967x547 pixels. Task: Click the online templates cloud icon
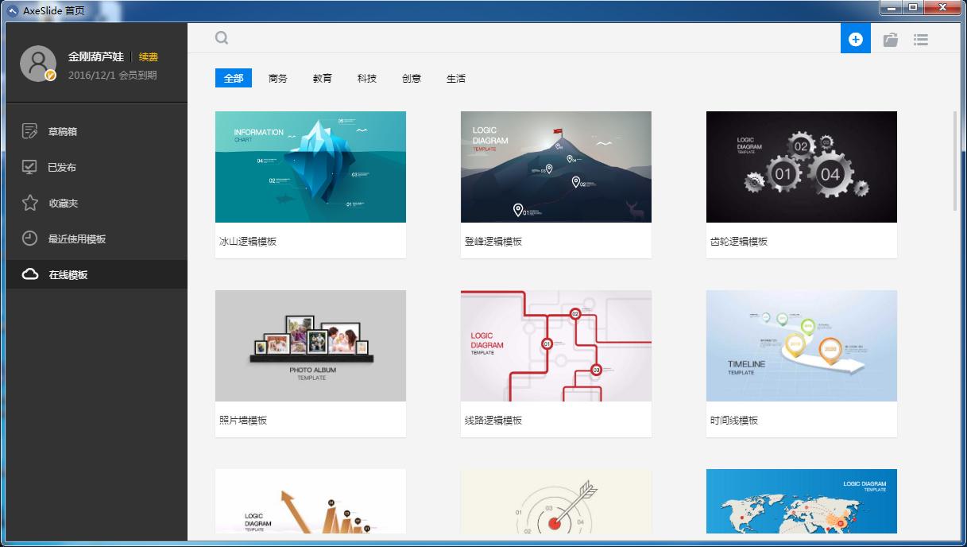tap(30, 274)
